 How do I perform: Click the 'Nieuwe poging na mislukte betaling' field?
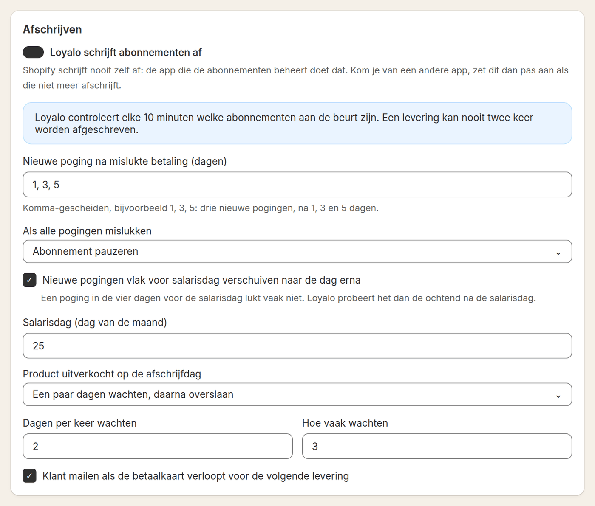(x=297, y=185)
